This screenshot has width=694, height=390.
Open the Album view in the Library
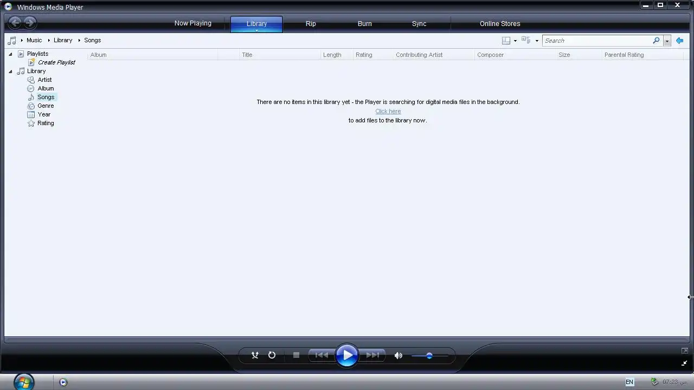coord(46,88)
